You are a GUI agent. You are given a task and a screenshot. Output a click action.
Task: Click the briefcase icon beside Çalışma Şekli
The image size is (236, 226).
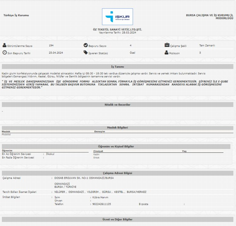(167, 45)
